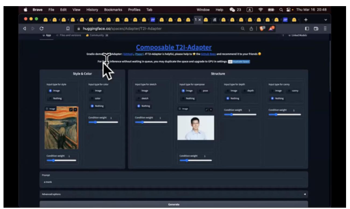This screenshot has height=209, width=350.
Task: Open the History menu
Action: tap(92, 10)
